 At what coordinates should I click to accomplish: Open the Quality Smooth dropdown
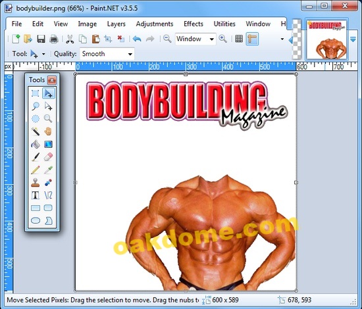[x=107, y=54]
